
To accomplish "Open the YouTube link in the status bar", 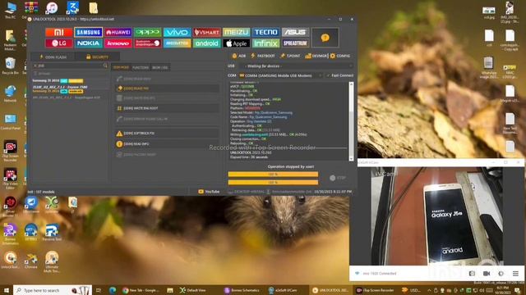I will point(209,192).
